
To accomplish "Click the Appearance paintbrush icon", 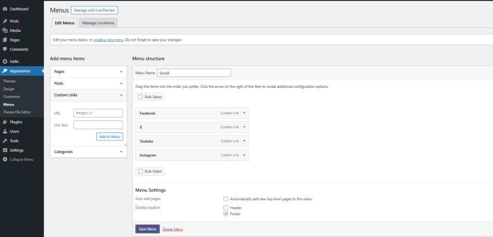I will pyautogui.click(x=5, y=71).
